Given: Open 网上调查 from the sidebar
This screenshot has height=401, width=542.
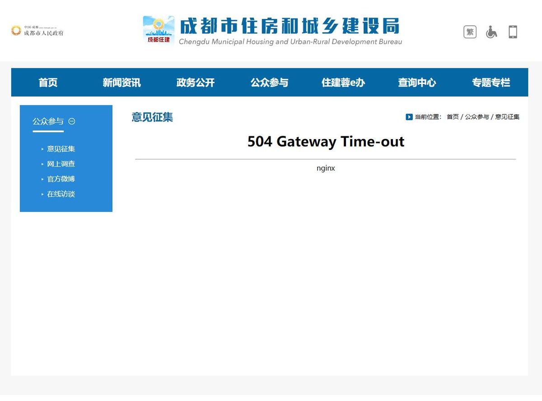Looking at the screenshot, I should pyautogui.click(x=61, y=164).
